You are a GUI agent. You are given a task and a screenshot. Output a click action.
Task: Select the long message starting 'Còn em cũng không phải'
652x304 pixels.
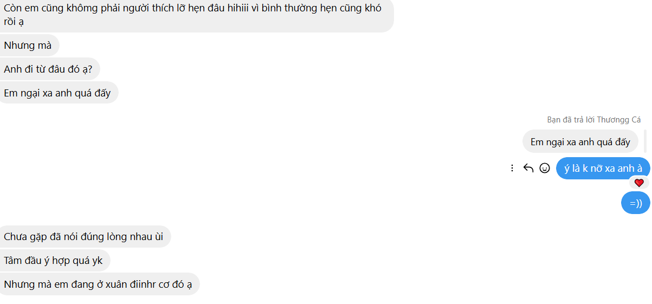click(196, 15)
